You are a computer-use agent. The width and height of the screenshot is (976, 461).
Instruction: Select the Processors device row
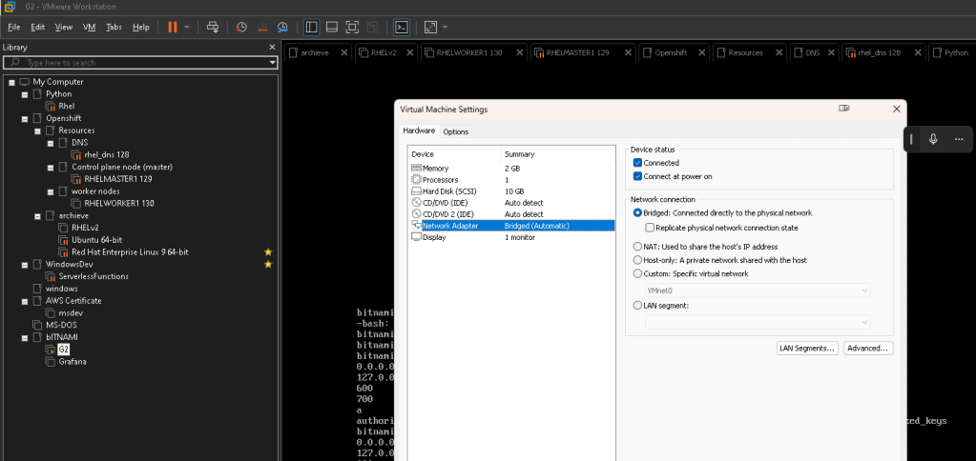(512, 180)
